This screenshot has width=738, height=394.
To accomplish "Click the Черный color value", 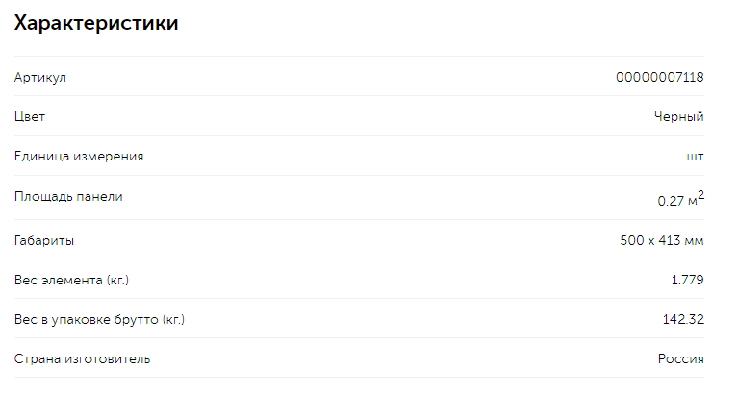I will [678, 117].
